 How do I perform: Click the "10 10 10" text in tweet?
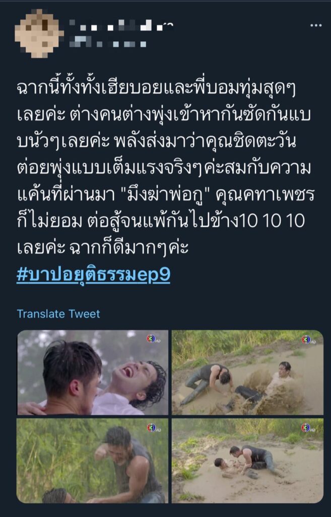[272, 221]
